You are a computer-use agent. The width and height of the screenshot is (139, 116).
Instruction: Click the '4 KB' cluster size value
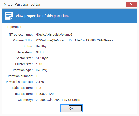(39, 64)
